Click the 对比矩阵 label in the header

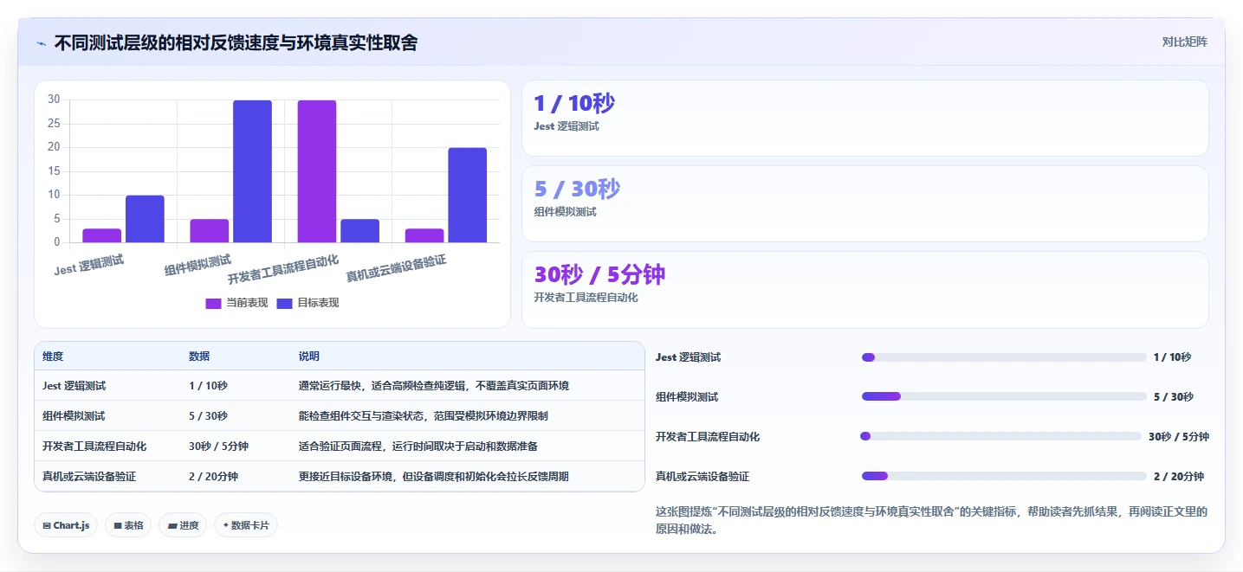(x=1184, y=42)
